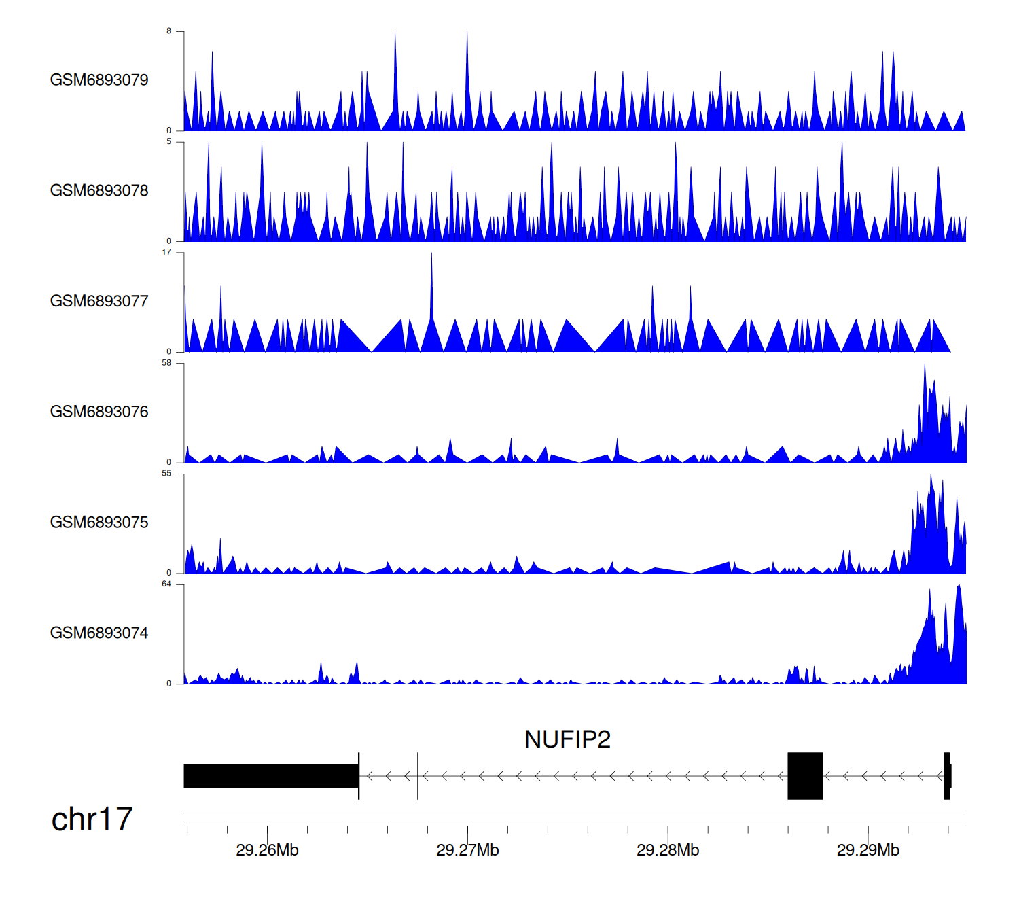Select the GSM6893078 track label
Screen dimensions: 1019x897
click(x=99, y=191)
